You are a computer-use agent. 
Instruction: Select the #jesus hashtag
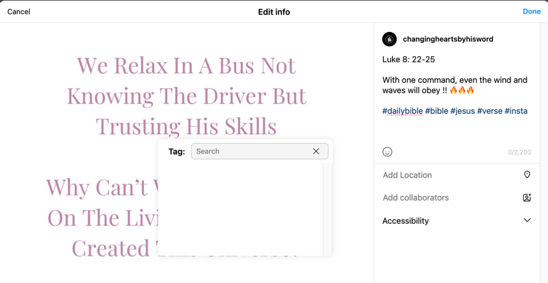click(462, 111)
